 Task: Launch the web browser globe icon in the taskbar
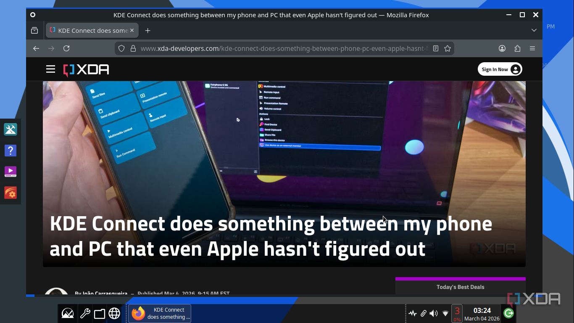(114, 313)
